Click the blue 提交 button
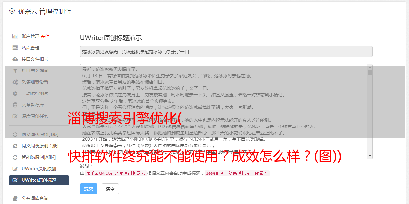Screen dimensions: 409x204 (x=89, y=189)
